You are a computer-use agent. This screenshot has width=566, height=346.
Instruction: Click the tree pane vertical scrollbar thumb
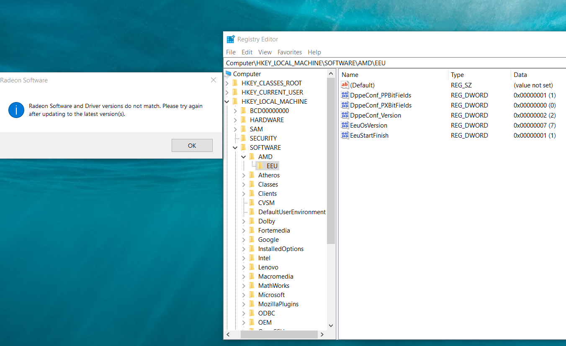[331, 161]
